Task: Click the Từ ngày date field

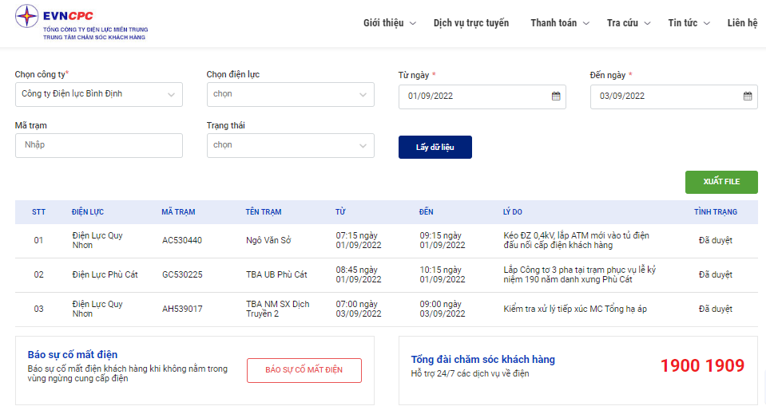Action: pyautogui.click(x=482, y=97)
